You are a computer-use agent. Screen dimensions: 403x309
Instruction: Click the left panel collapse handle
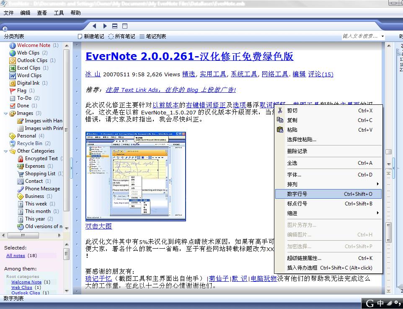[x=71, y=168]
